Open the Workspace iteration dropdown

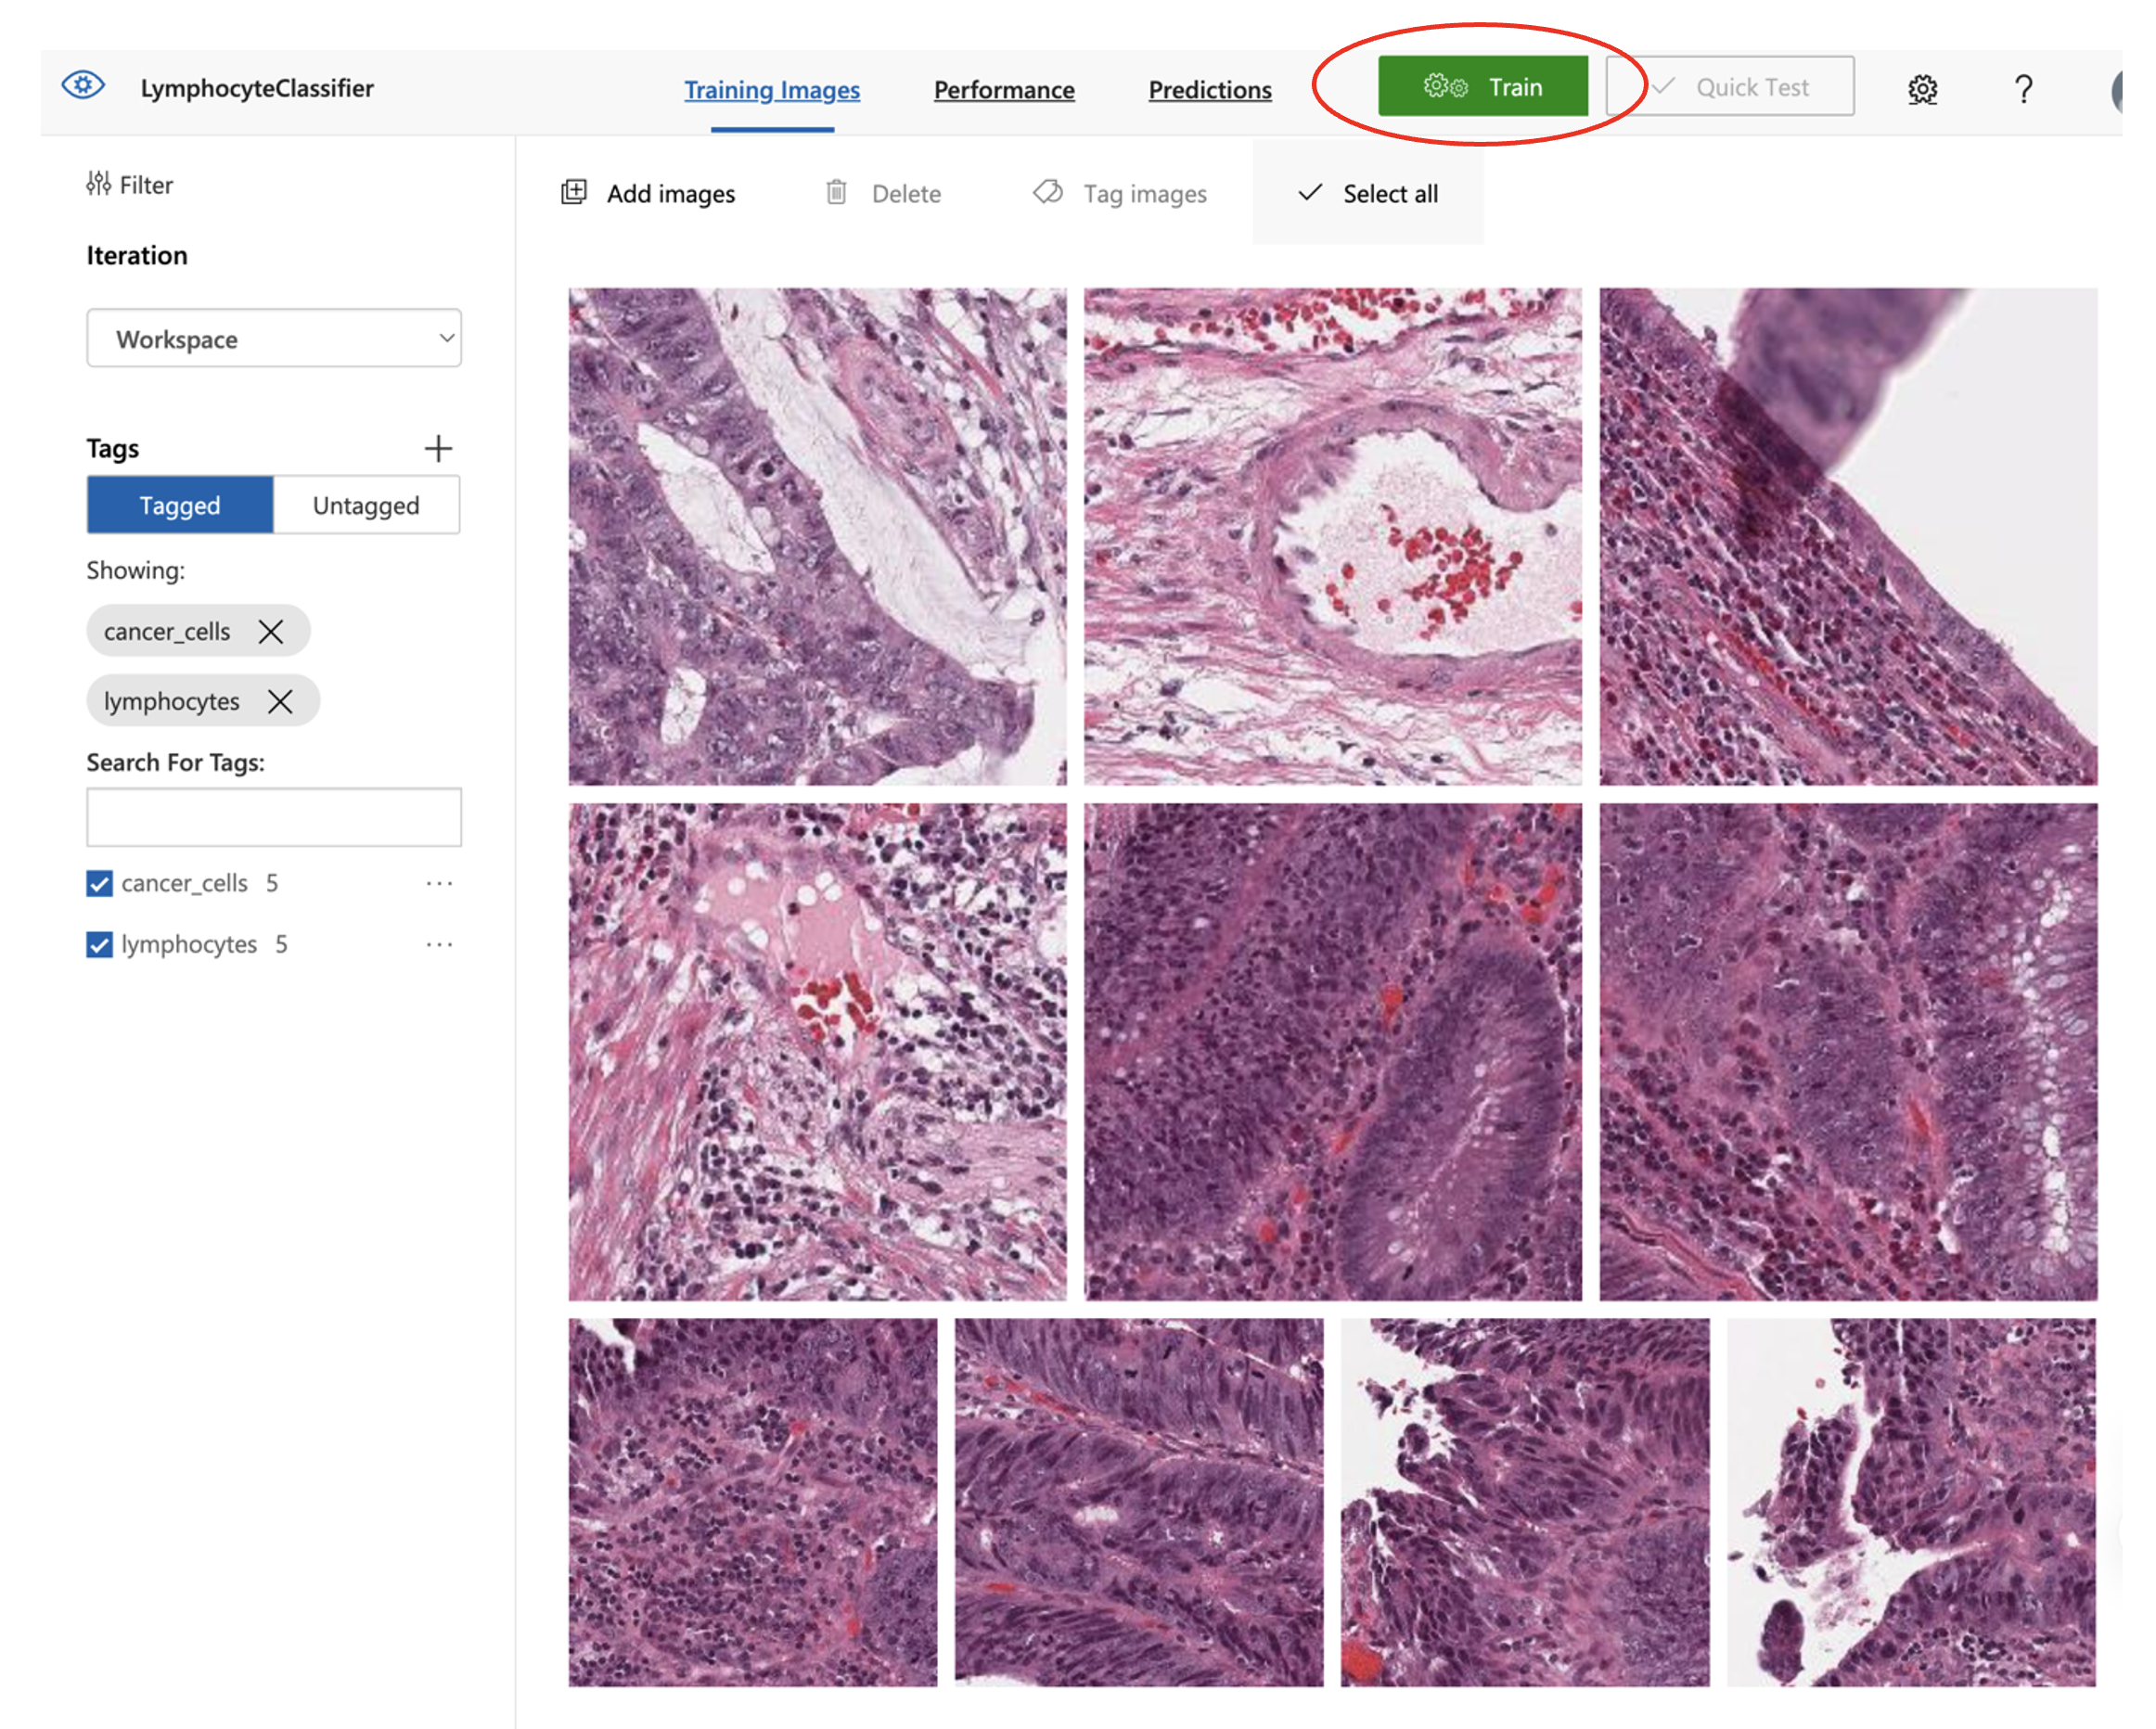[274, 338]
